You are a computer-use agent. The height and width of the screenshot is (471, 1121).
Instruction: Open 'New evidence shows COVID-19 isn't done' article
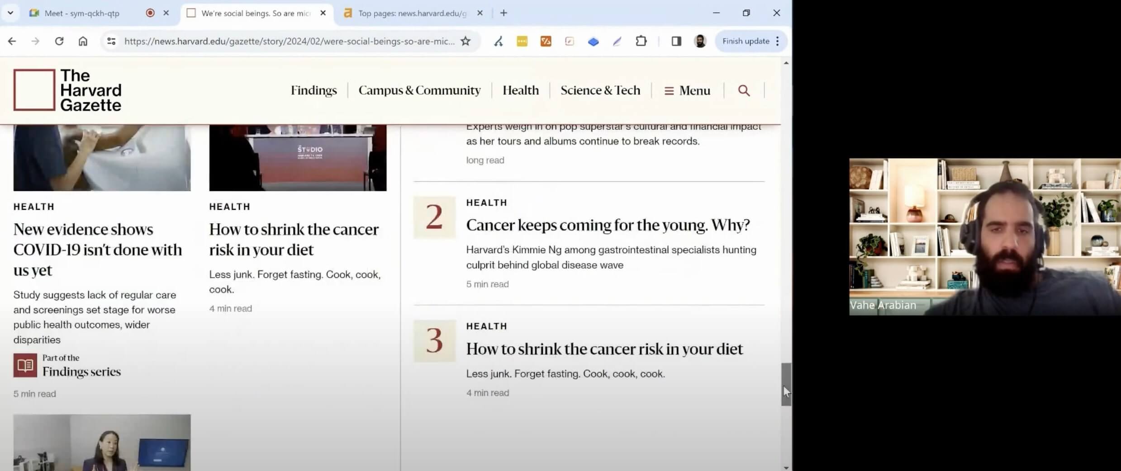[98, 250]
